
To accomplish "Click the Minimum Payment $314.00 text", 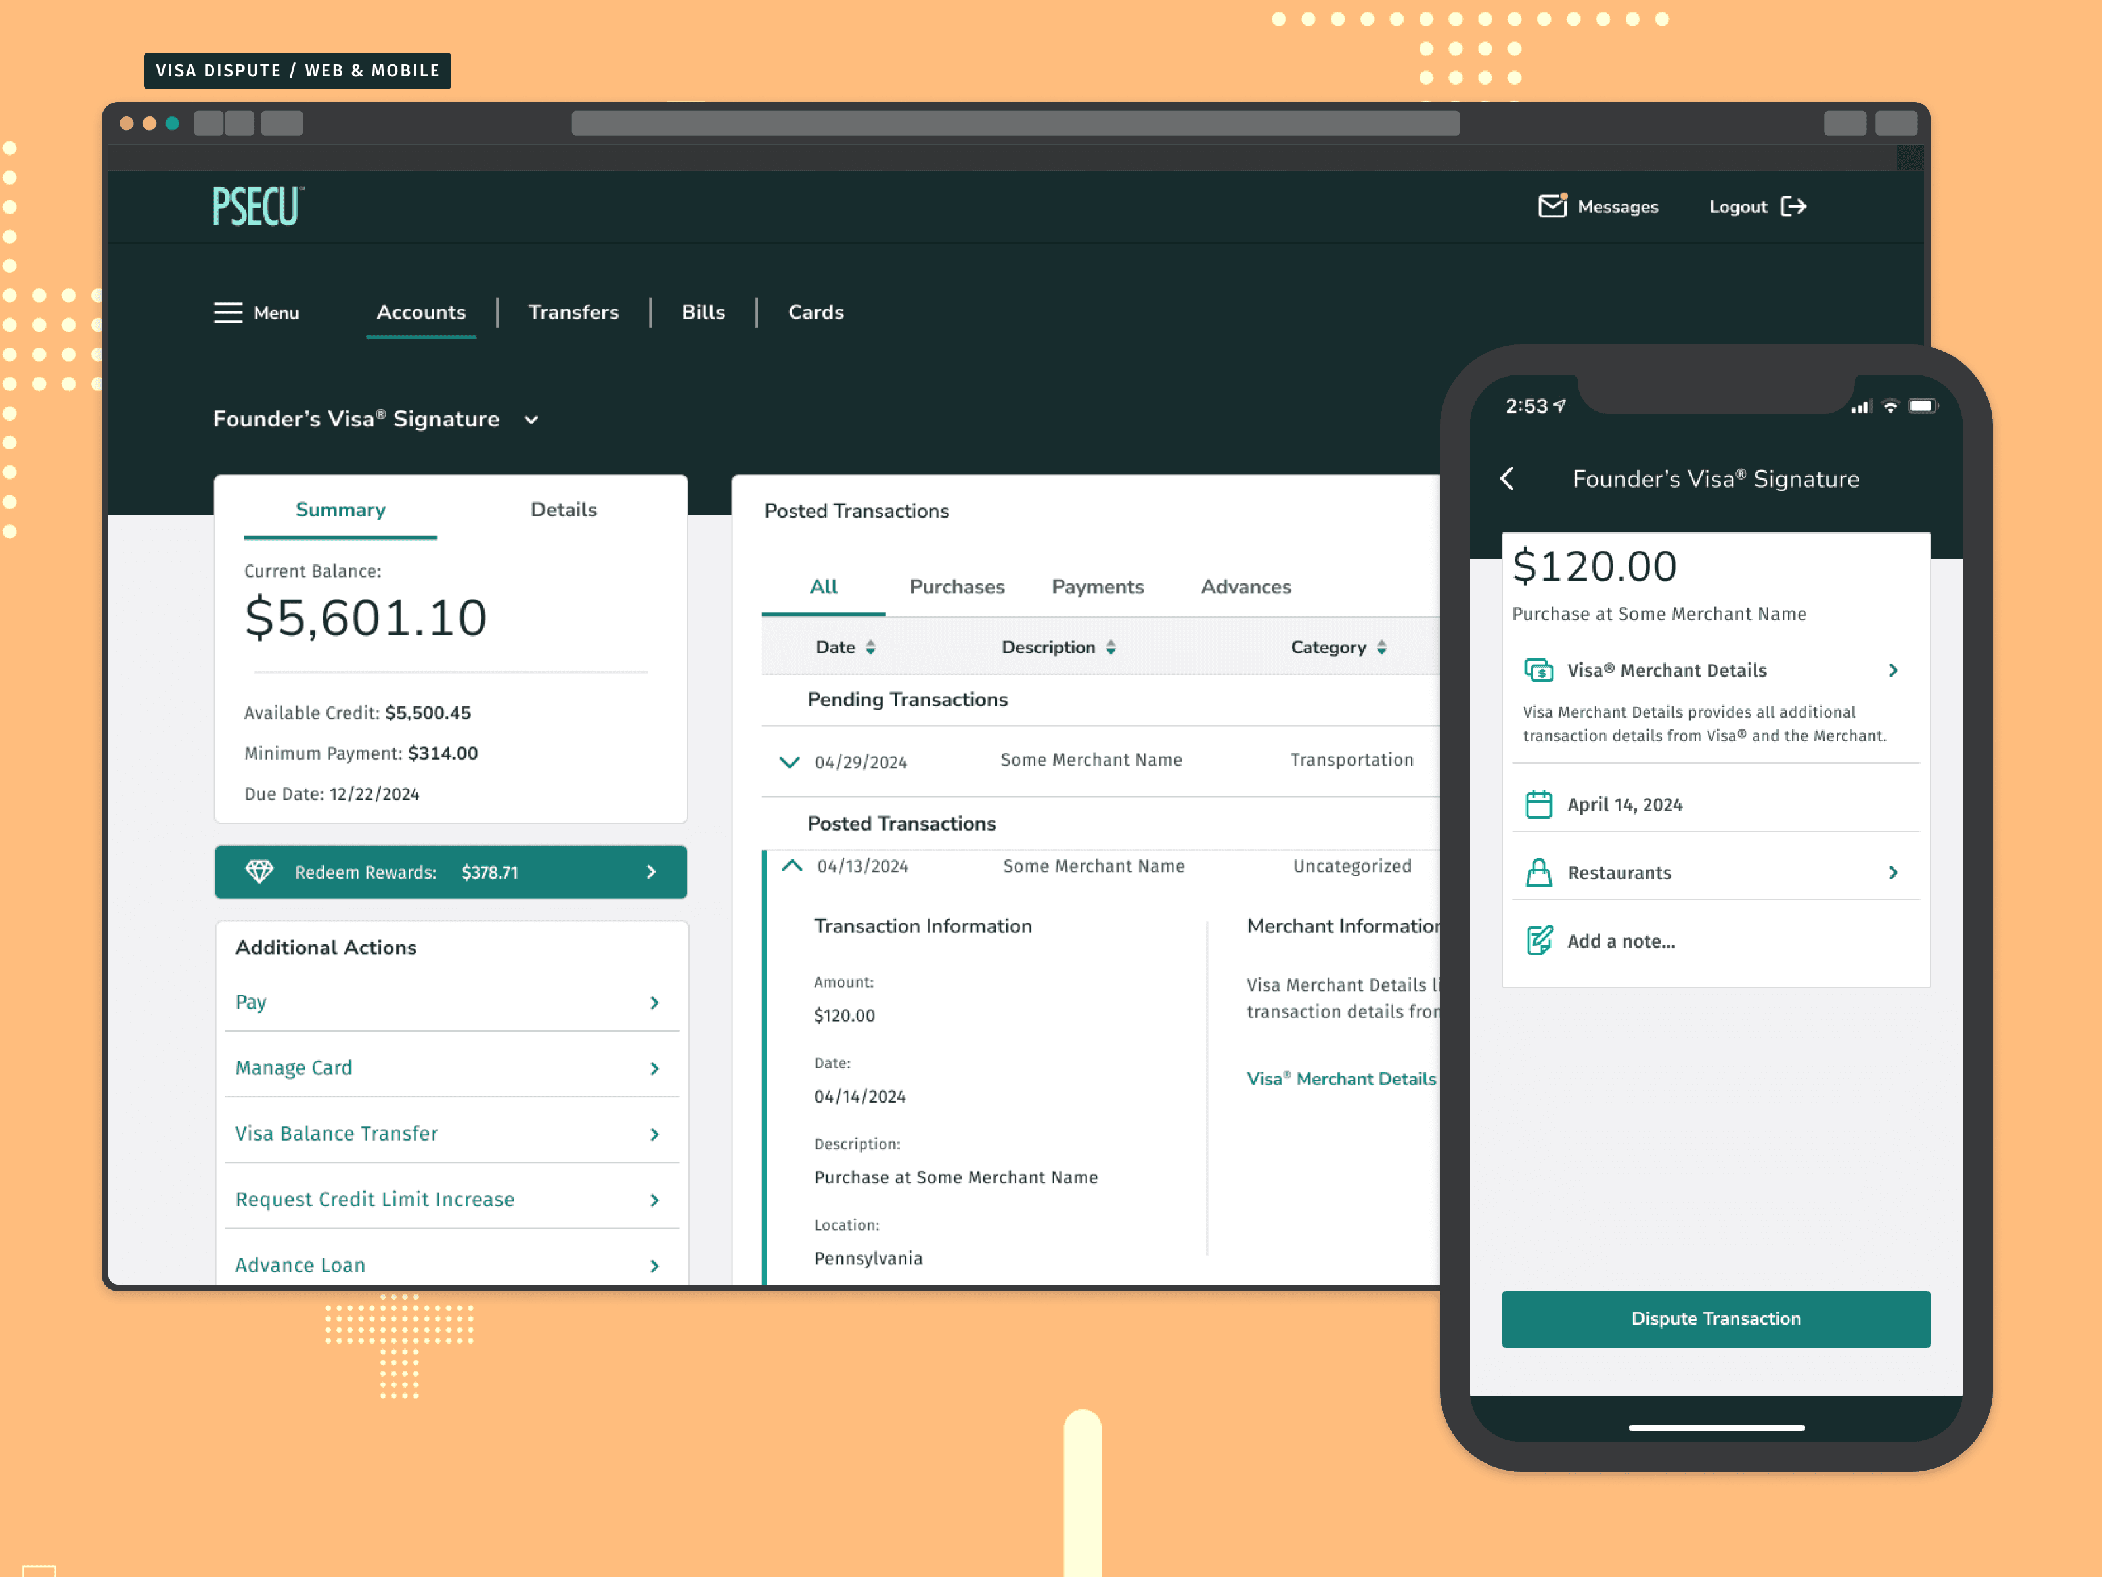I will click(x=361, y=753).
